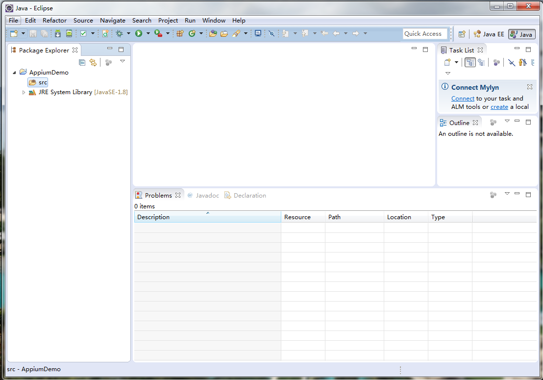Click the Search flashlight toolbar icon
The image size is (543, 380).
pos(236,34)
